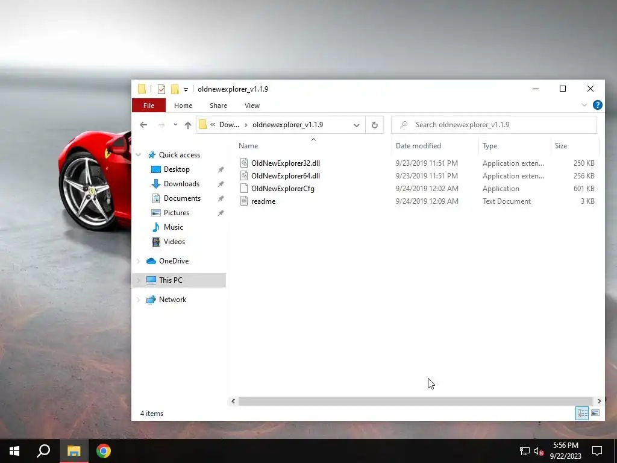Open Network in navigation pane
The height and width of the screenshot is (463, 617).
173,300
